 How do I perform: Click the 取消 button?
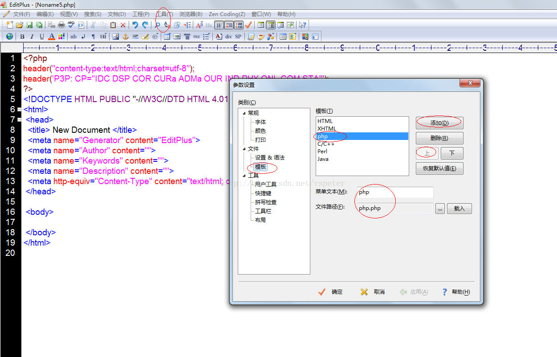point(373,292)
